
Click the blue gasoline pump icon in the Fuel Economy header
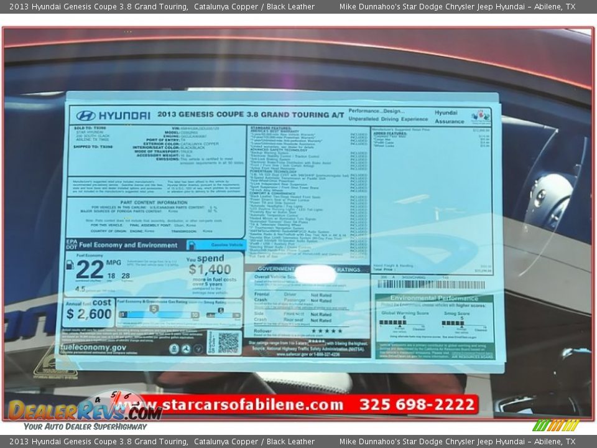click(x=191, y=245)
